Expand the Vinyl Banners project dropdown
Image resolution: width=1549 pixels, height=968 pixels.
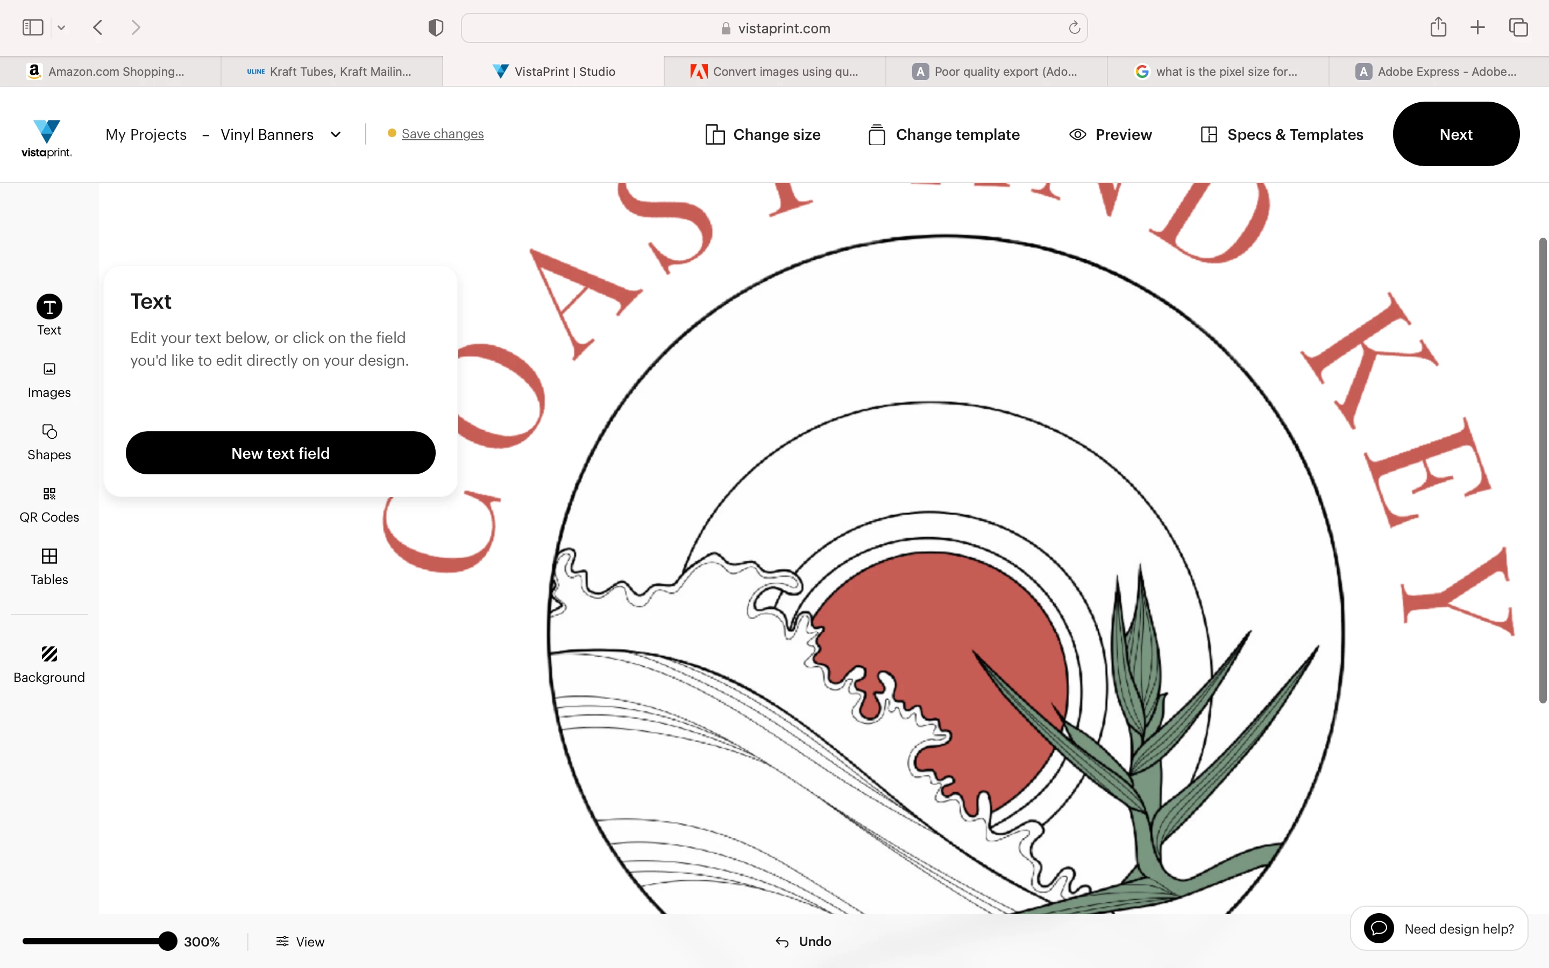pos(336,134)
